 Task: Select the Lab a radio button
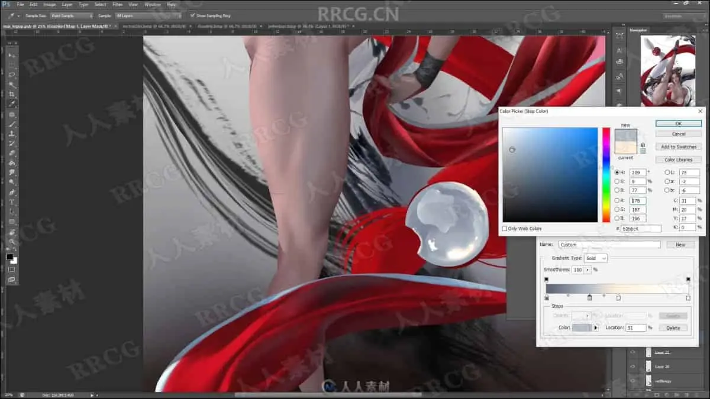668,181
